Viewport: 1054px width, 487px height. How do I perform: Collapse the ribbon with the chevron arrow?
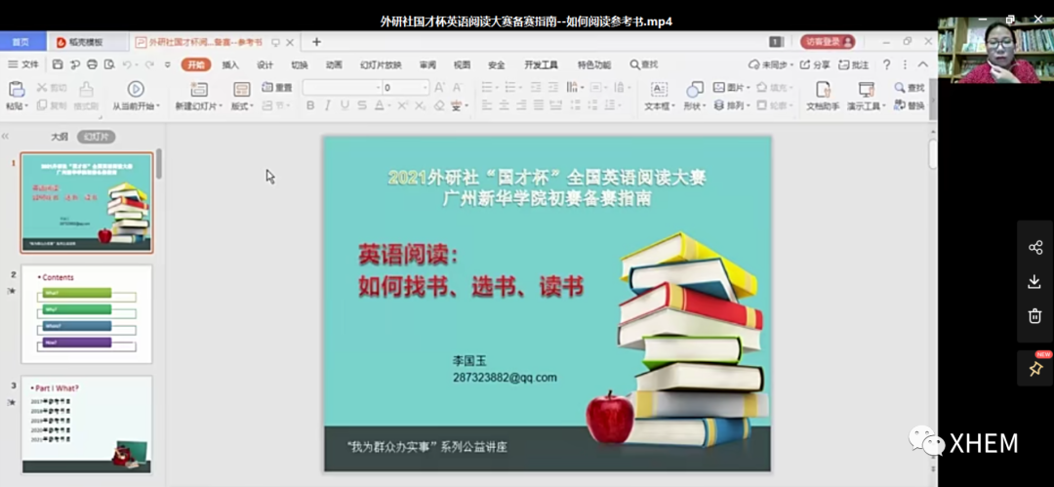pos(924,64)
